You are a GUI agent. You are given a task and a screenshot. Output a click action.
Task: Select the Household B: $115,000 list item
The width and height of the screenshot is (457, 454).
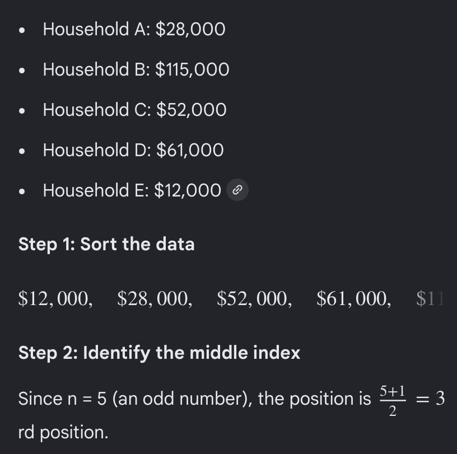click(x=136, y=69)
